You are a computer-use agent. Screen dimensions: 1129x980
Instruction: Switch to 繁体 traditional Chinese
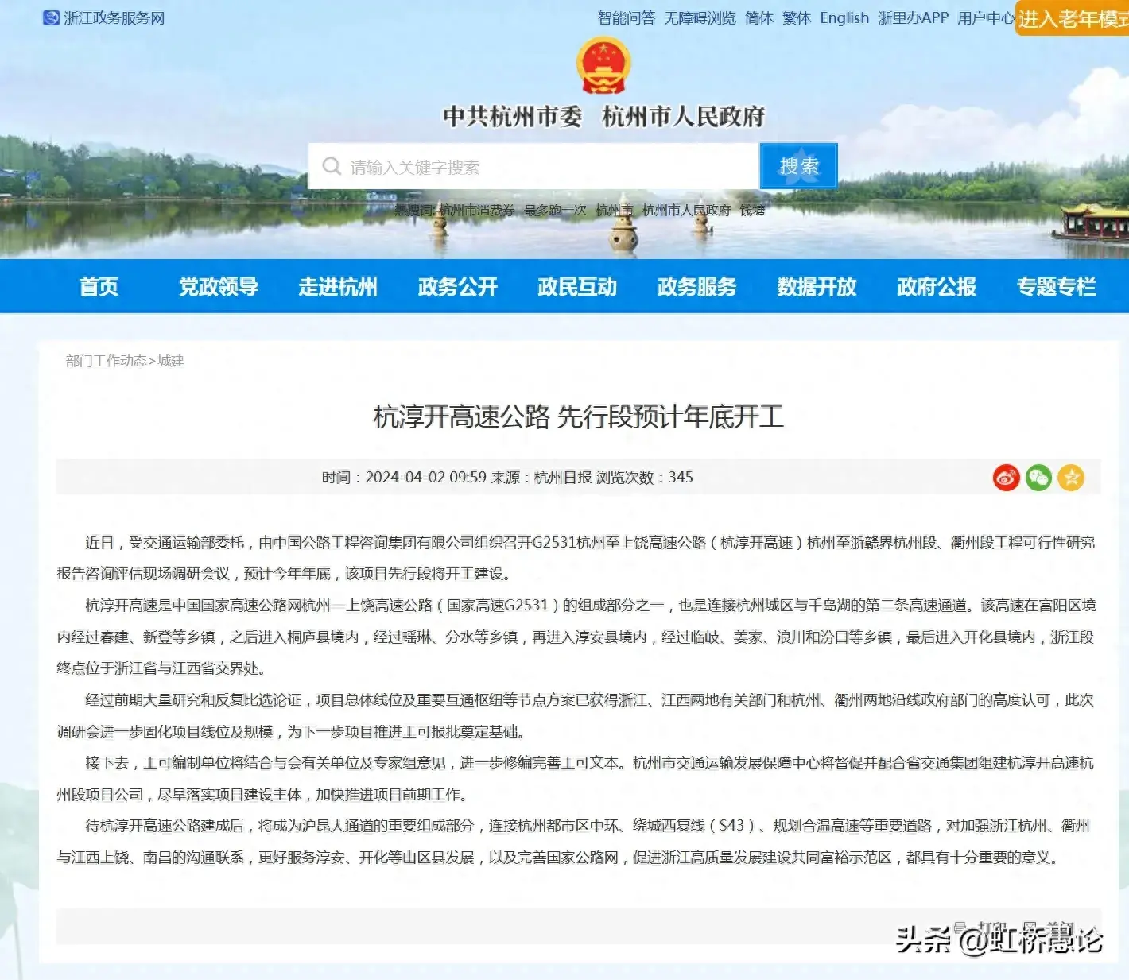pyautogui.click(x=796, y=18)
